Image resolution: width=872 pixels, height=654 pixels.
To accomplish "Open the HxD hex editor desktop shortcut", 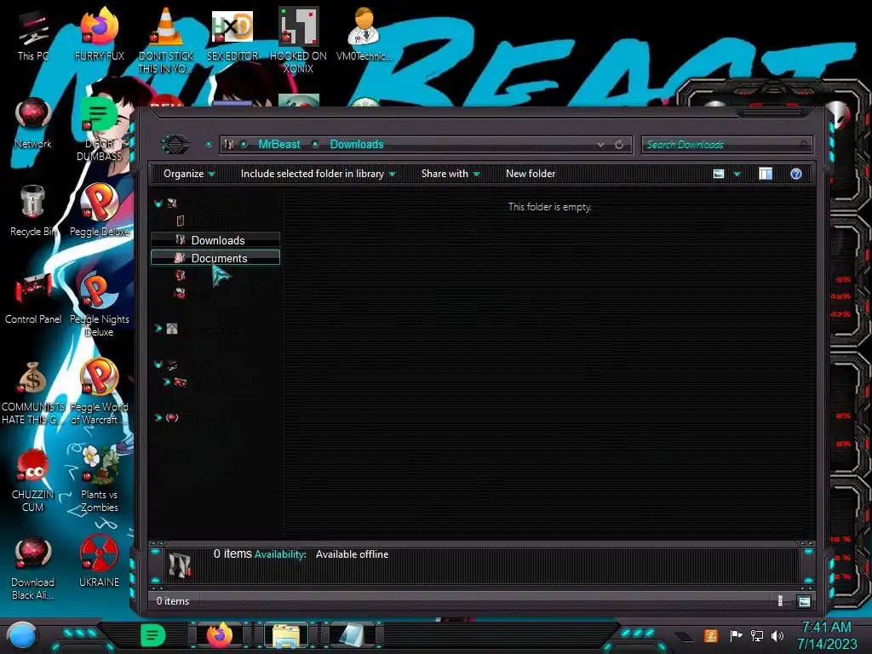I will coord(232,37).
